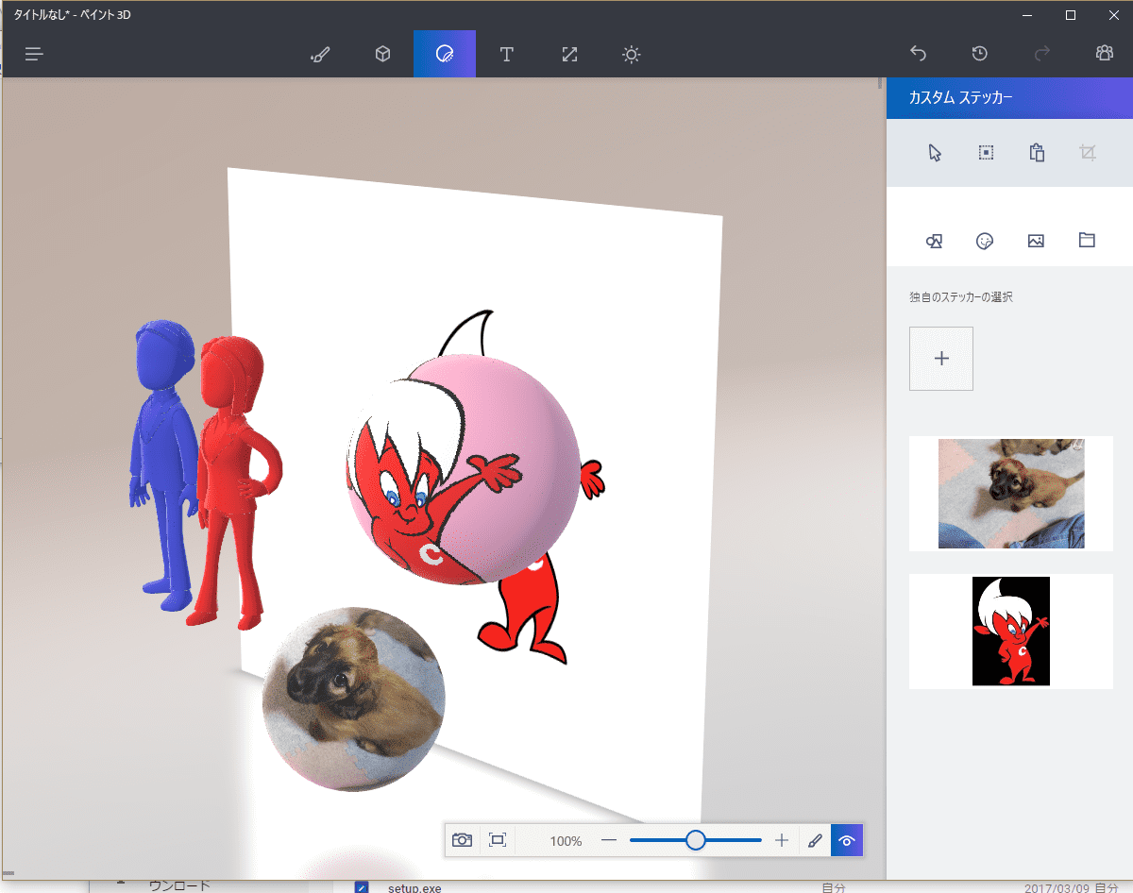Toggle the 3D view eye button
This screenshot has width=1133, height=893.
[x=847, y=840]
